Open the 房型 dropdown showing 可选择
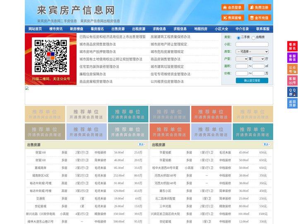The image size is (298, 224). click(252, 51)
